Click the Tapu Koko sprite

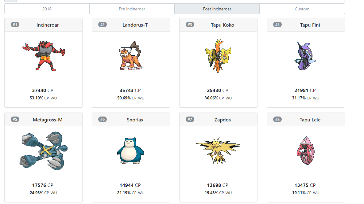pyautogui.click(x=218, y=56)
